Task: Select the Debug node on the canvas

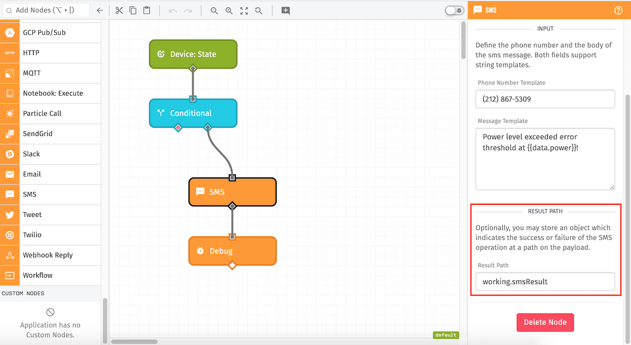Action: click(232, 251)
